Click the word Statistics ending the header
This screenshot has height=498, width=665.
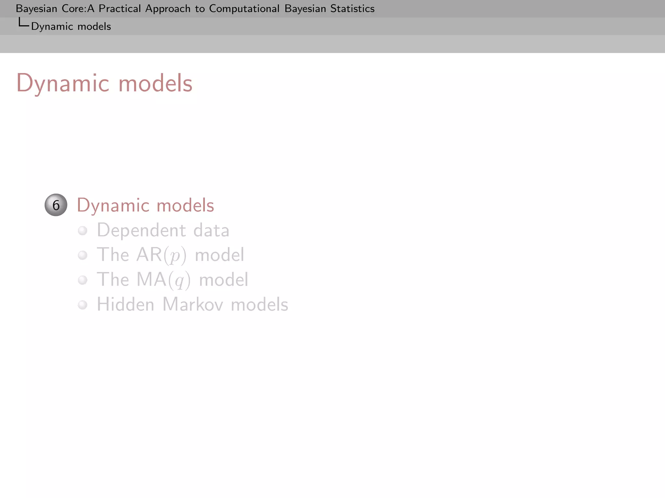[x=352, y=8]
